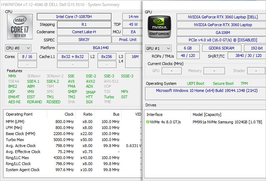Click the AVX2 feature label
The width and height of the screenshot is (266, 181).
90,81
